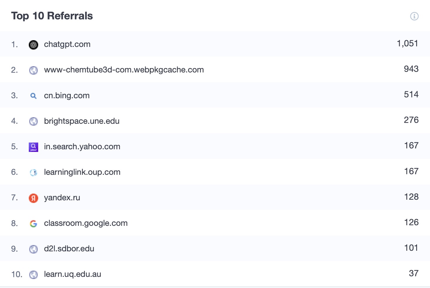Viewport: 430px width, 288px height.
Task: Open learn.uq.edu.au referral
Action: (73, 274)
